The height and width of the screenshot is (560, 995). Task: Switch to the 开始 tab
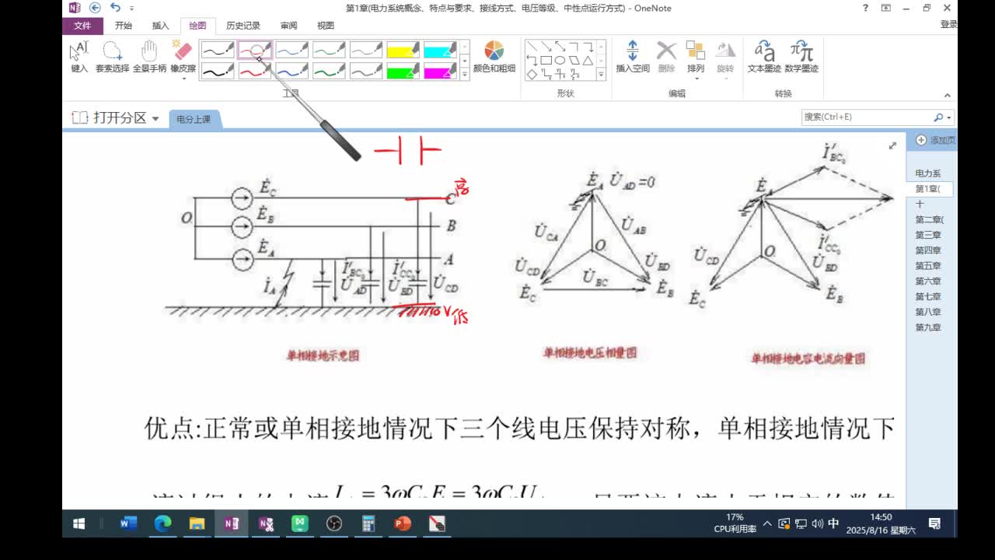124,26
